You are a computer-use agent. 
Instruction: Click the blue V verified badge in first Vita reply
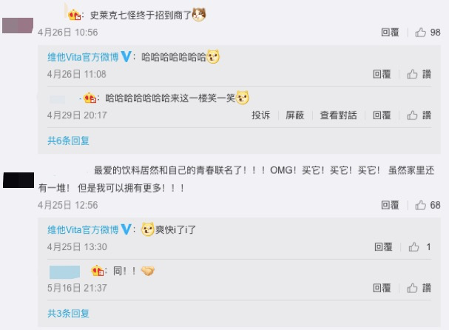[126, 56]
